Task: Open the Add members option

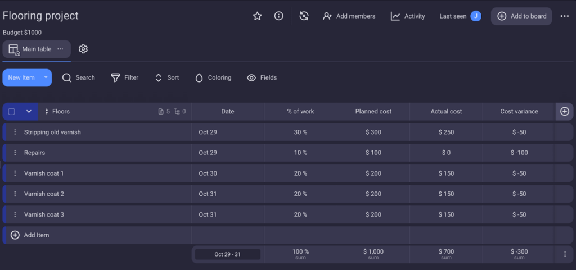Action: click(x=349, y=16)
